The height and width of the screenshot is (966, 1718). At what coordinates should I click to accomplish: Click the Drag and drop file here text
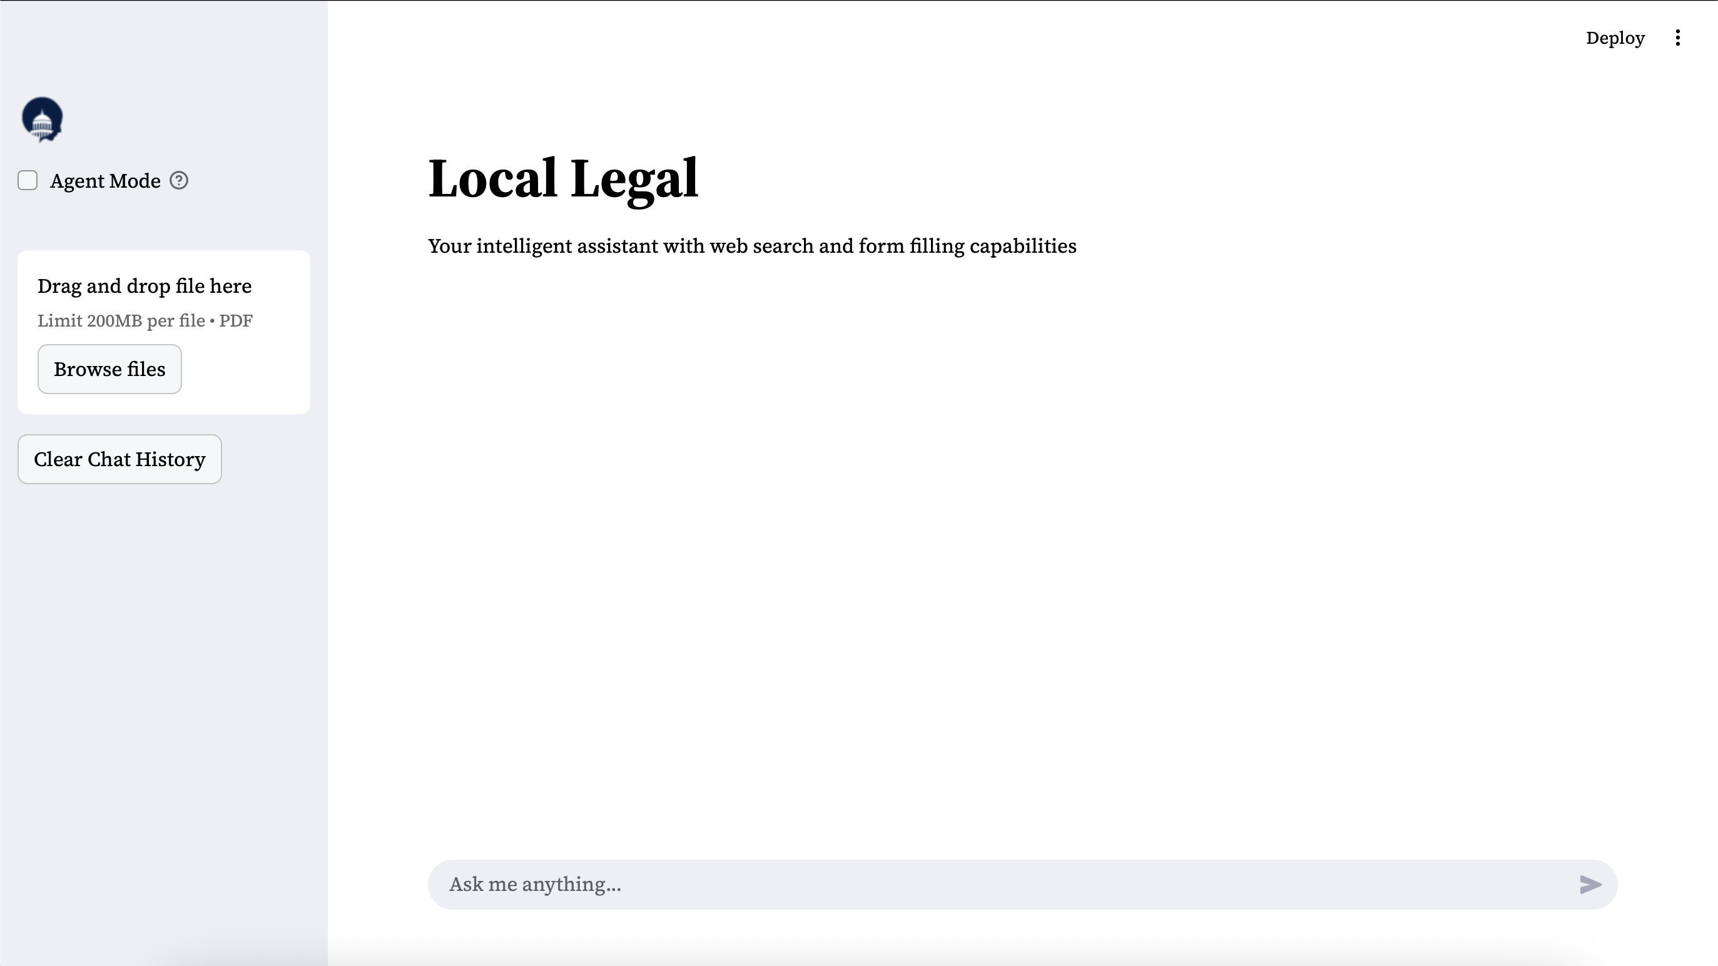pyautogui.click(x=144, y=286)
